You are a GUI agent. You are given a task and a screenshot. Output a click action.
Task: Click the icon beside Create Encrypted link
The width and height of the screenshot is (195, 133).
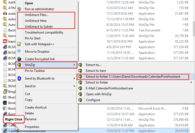[x=19, y=59]
